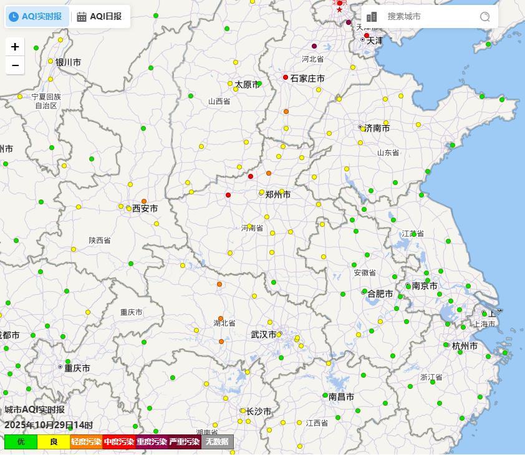The image size is (525, 455).
Task: Zoom in with the plus button
Action: 14,46
